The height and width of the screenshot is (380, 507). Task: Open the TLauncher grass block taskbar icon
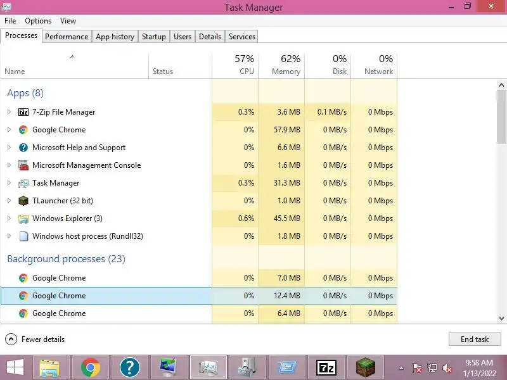(366, 367)
